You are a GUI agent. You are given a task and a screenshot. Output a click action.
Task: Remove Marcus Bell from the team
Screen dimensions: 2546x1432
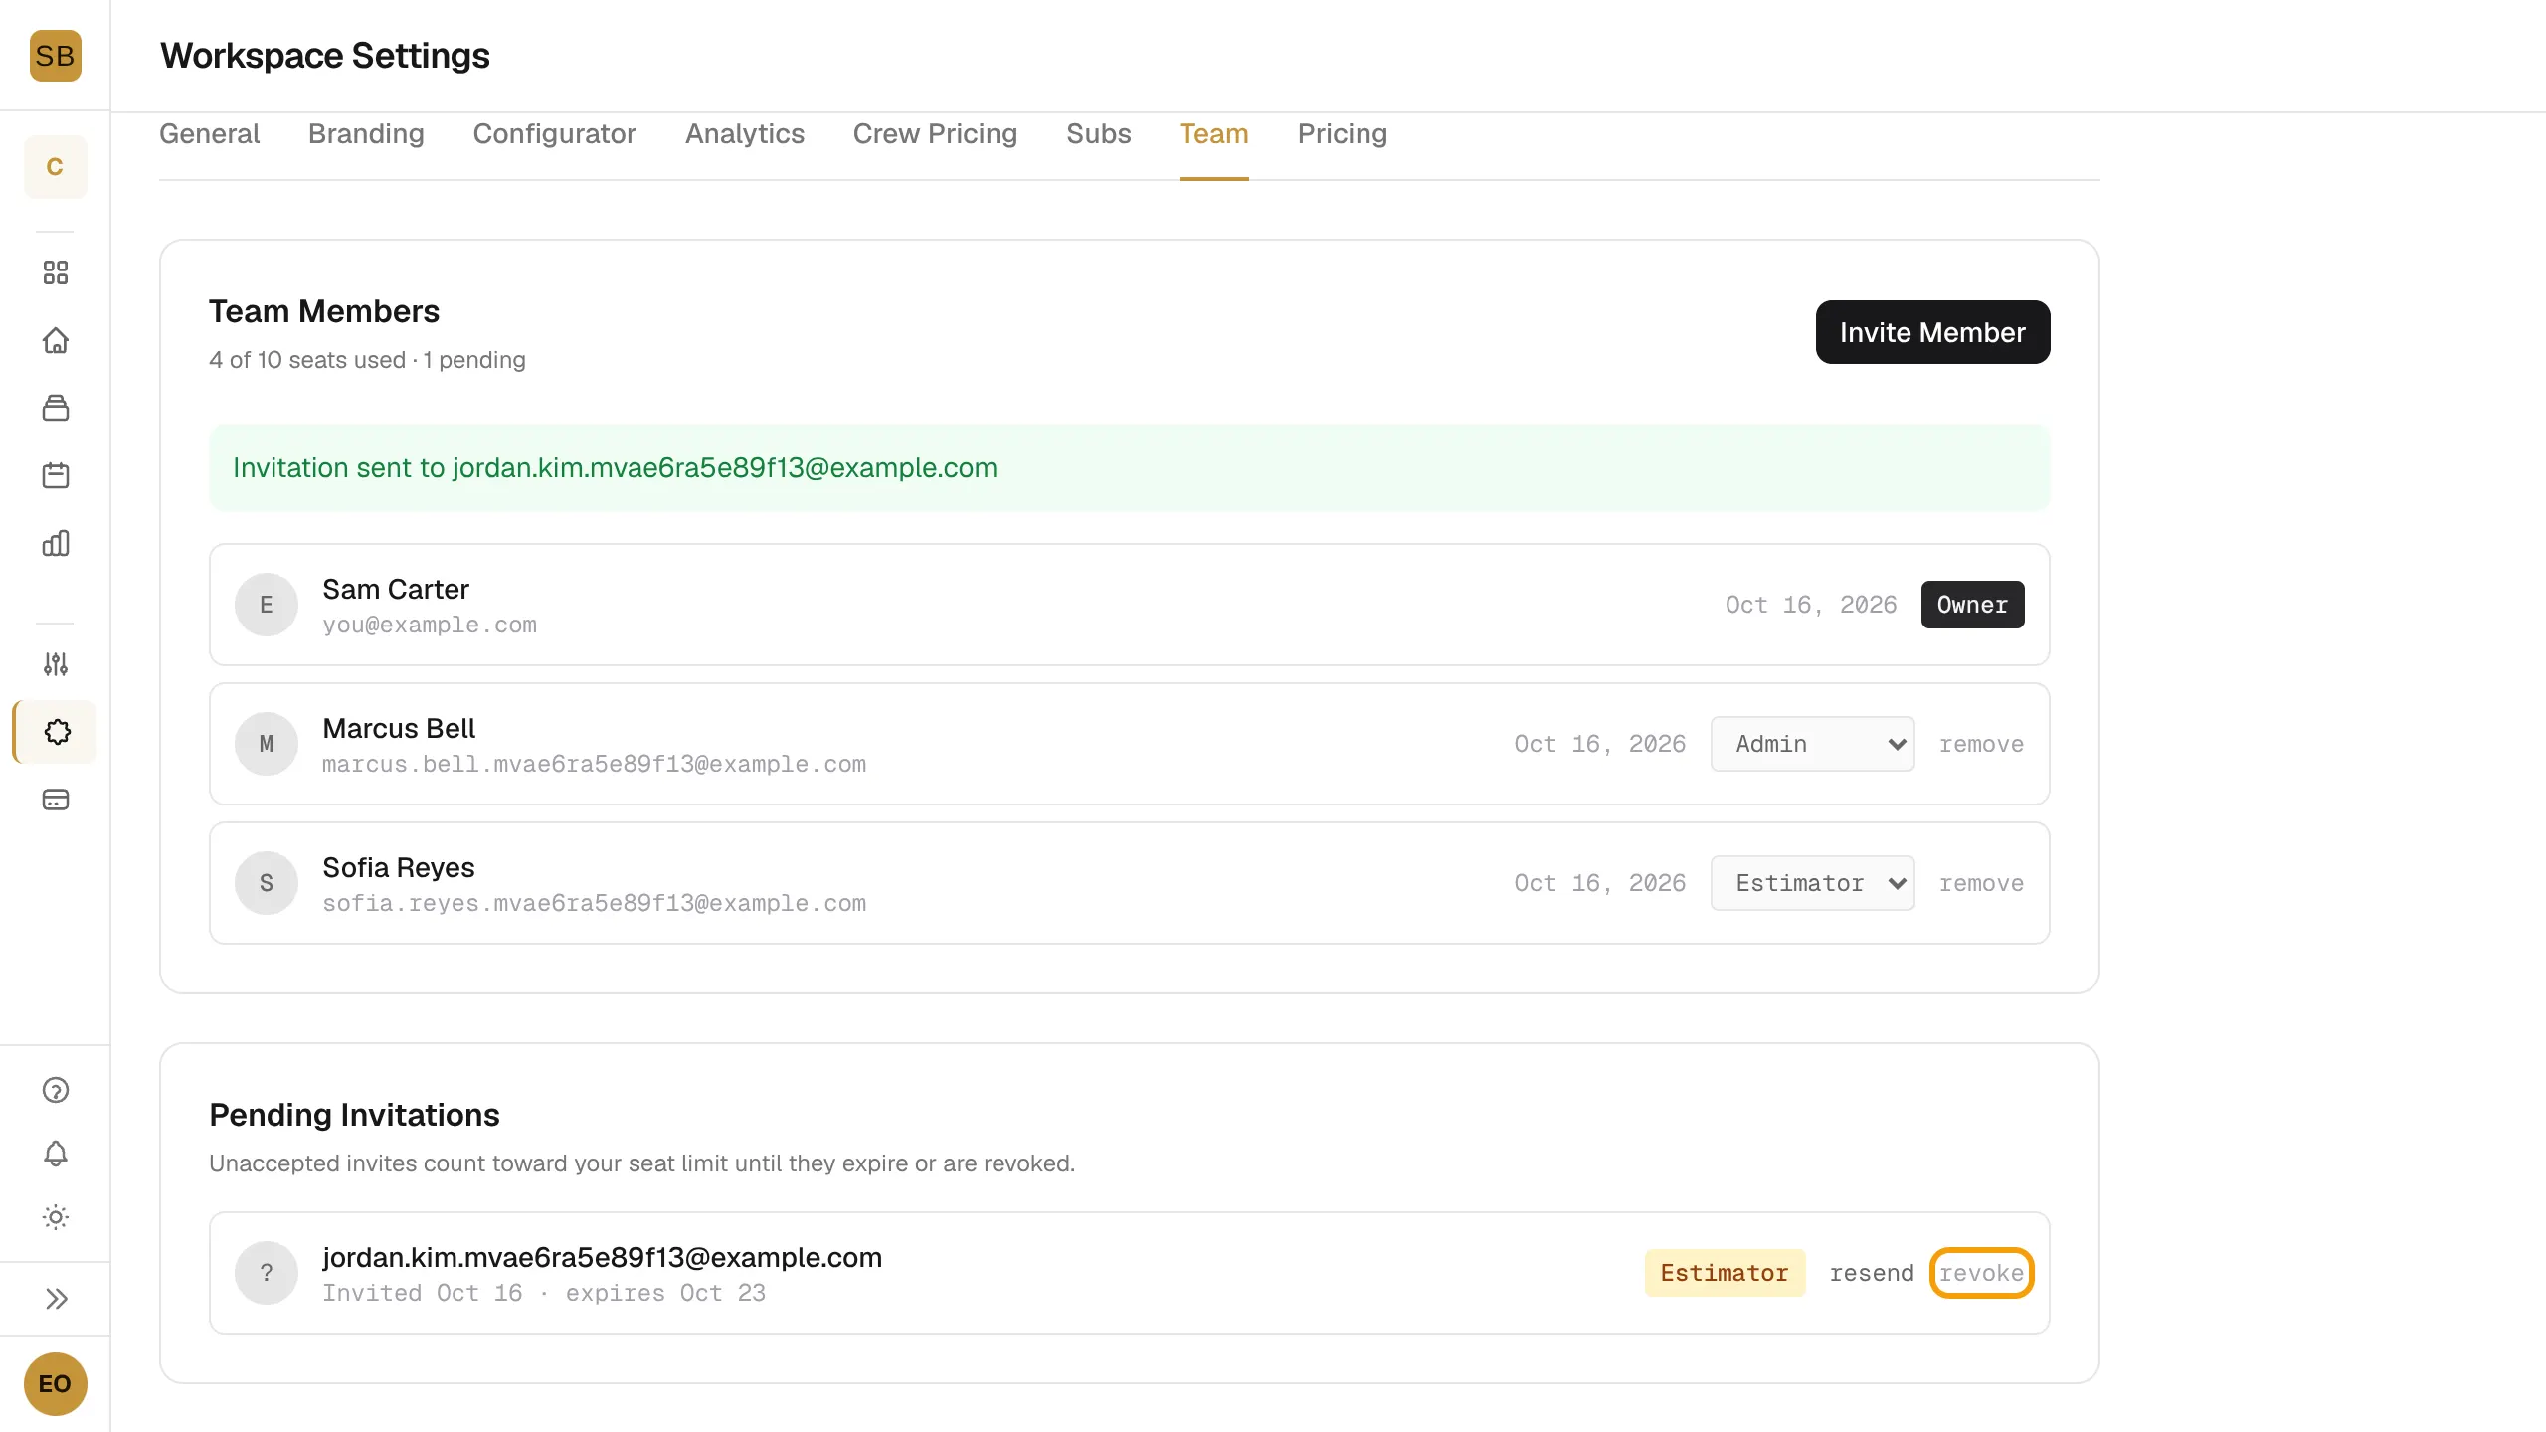(1981, 744)
